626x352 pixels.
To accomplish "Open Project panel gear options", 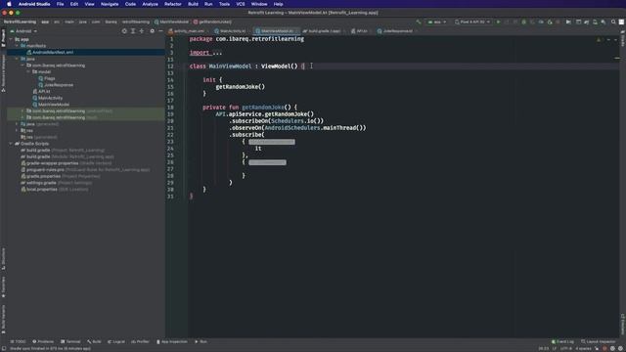I will point(153,31).
